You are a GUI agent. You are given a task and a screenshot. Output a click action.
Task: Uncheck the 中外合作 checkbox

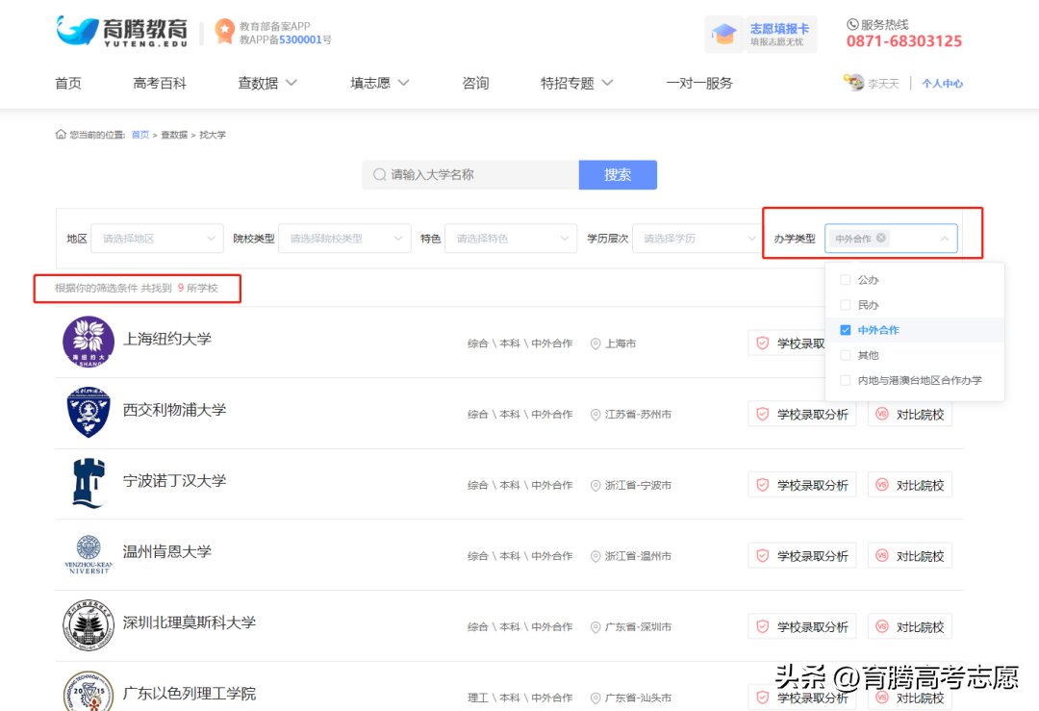click(x=846, y=329)
